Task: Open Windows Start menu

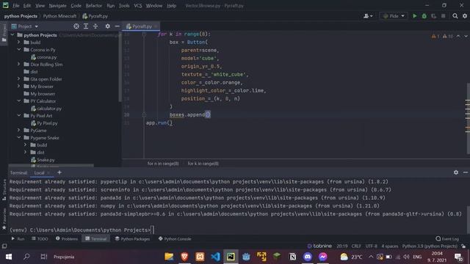Action: tap(9, 257)
